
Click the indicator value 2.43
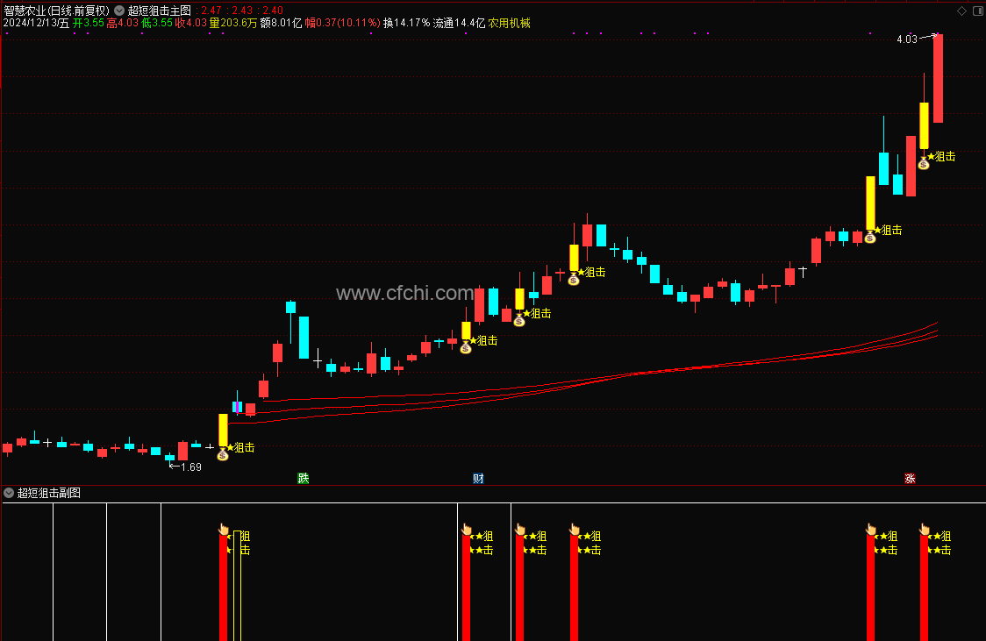(242, 11)
